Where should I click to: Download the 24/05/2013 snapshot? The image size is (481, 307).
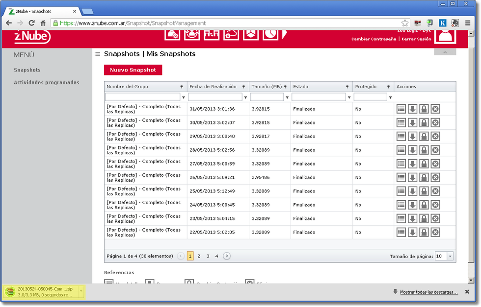[x=412, y=205]
